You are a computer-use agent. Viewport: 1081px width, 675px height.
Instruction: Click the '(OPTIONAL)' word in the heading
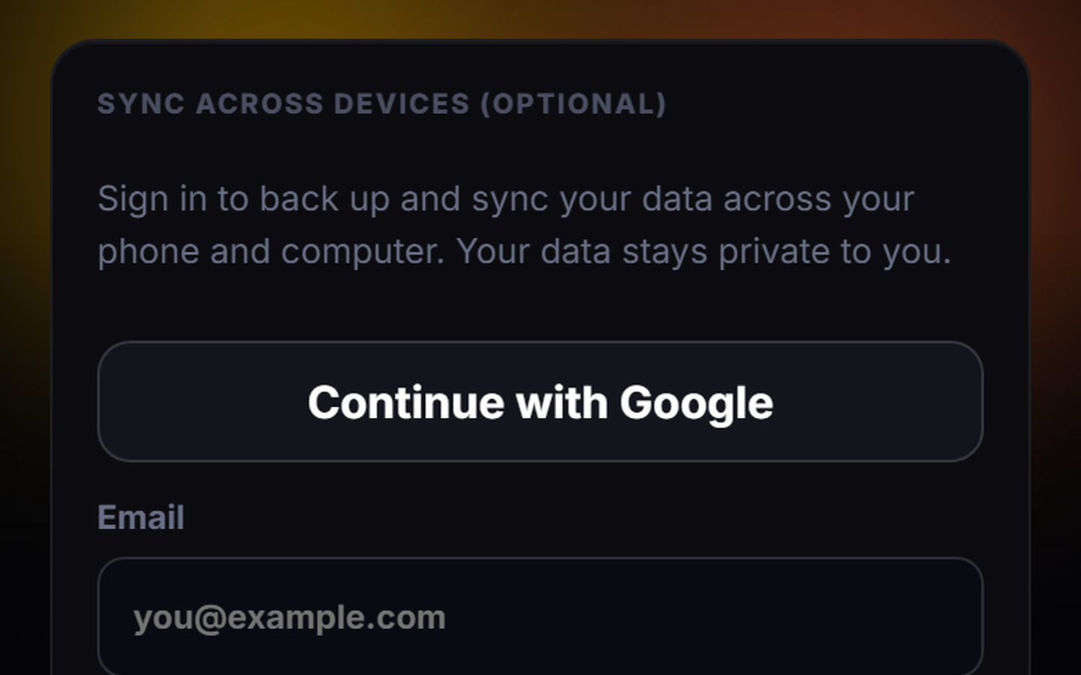(x=574, y=103)
